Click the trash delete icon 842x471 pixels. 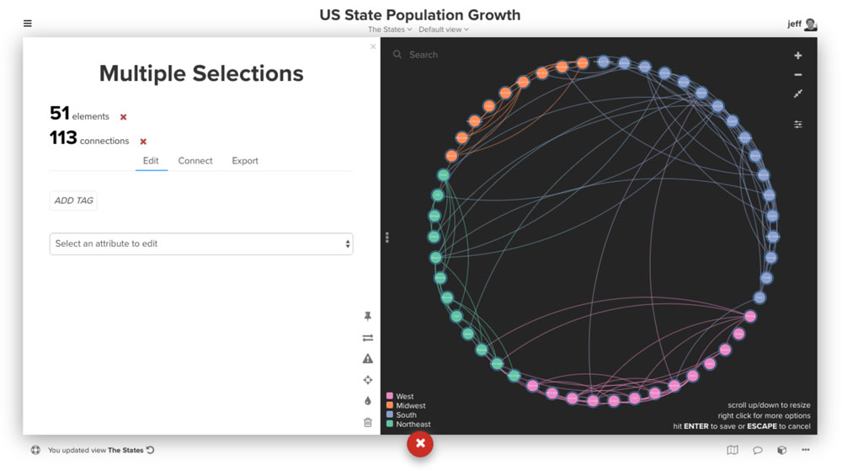click(368, 422)
